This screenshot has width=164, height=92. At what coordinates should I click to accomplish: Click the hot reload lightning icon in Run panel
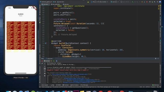(x=51, y=61)
